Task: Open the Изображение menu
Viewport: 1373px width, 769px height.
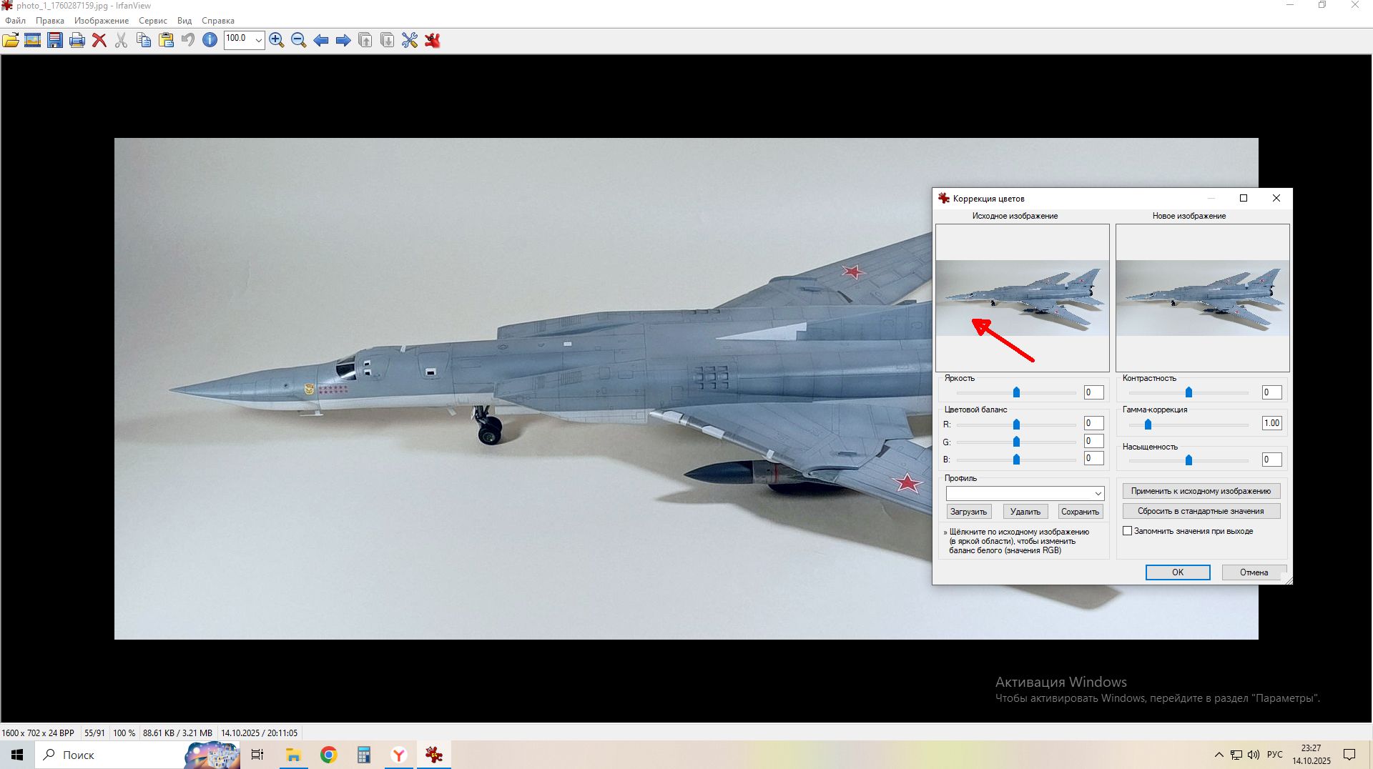Action: 102,21
